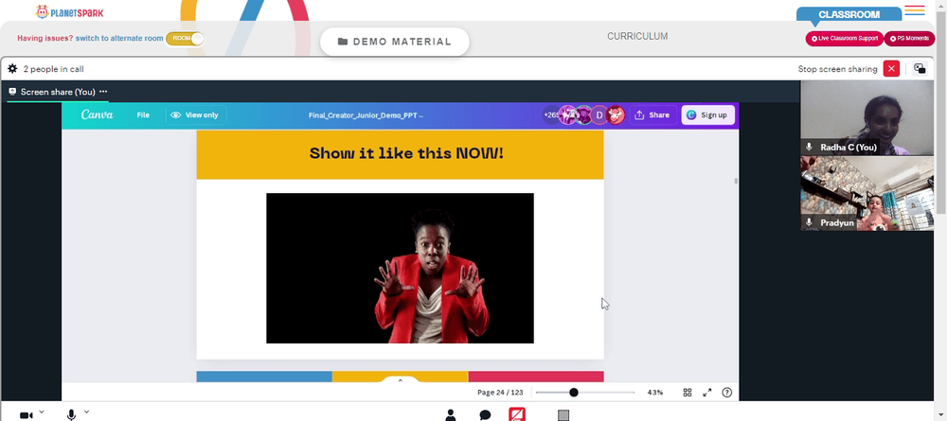Click the Live Classroom Support button

click(845, 39)
